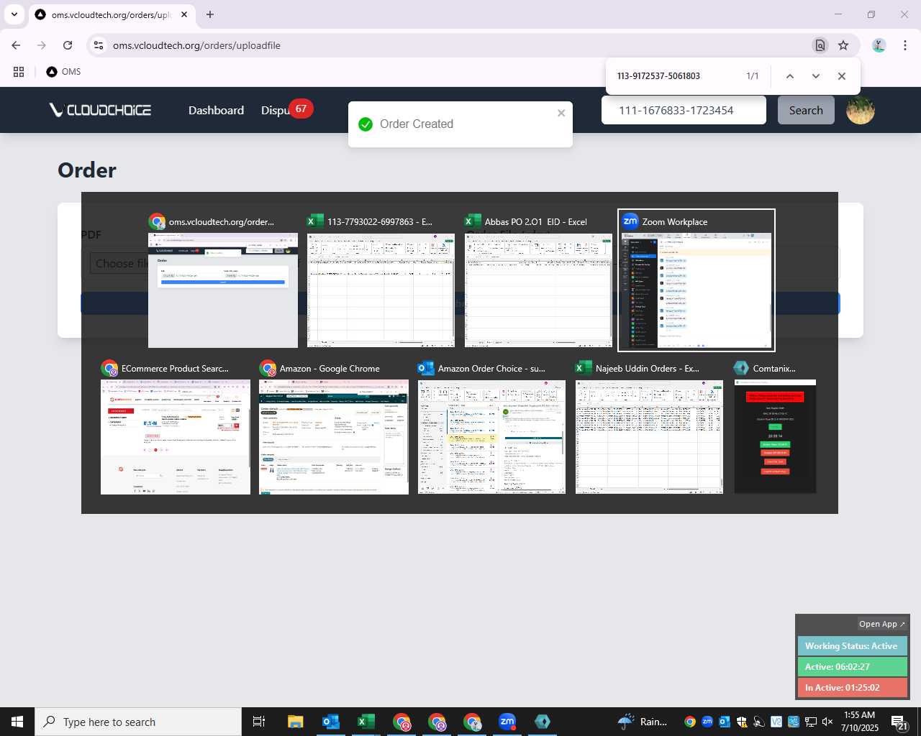Open the Chrome profile avatar
Image resolution: width=921 pixels, height=736 pixels.
pyautogui.click(x=879, y=45)
